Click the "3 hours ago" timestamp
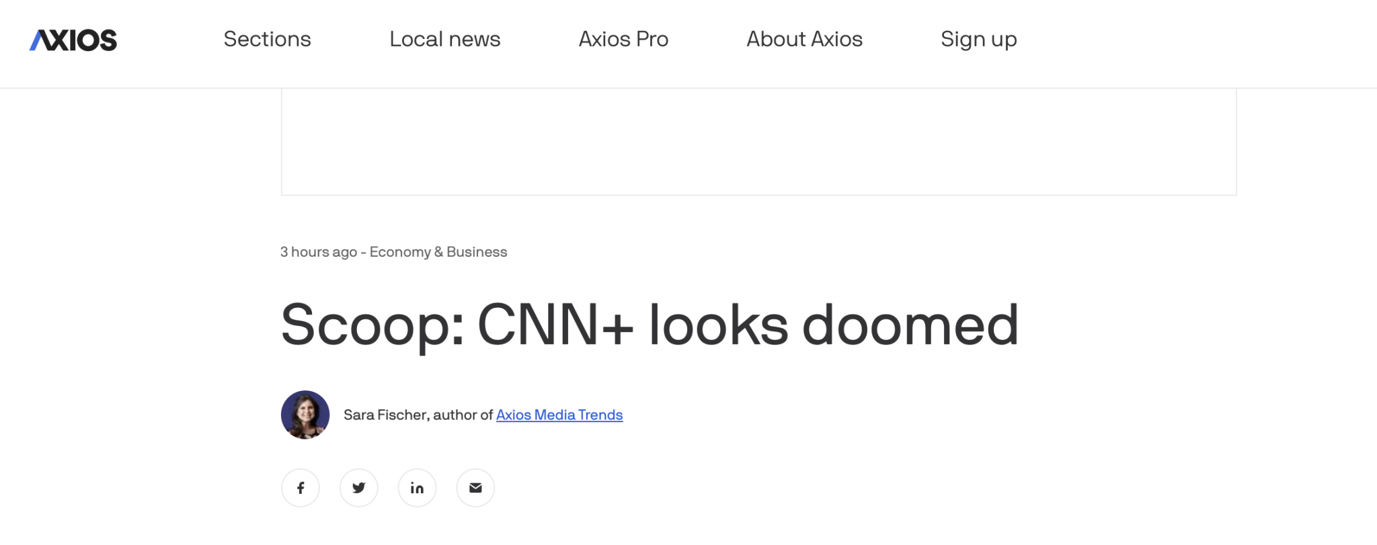The image size is (1377, 545). 318,252
